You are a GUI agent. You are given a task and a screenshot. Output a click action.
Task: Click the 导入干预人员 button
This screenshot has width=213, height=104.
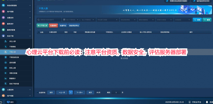[42, 25]
